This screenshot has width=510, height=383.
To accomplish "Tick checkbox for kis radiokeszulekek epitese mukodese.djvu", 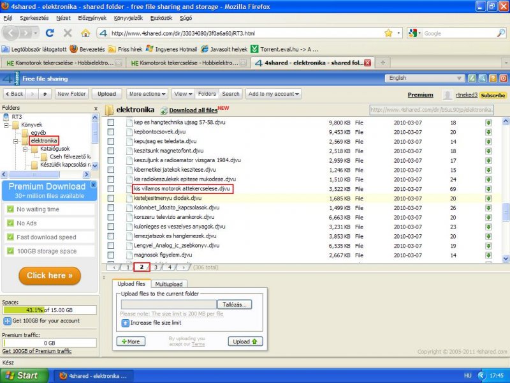I will click(x=111, y=179).
